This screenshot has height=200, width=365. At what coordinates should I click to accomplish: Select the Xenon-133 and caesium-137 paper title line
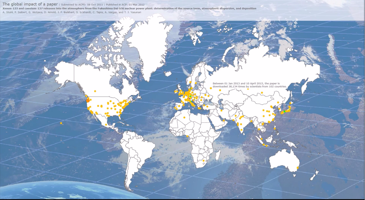[x=129, y=9]
